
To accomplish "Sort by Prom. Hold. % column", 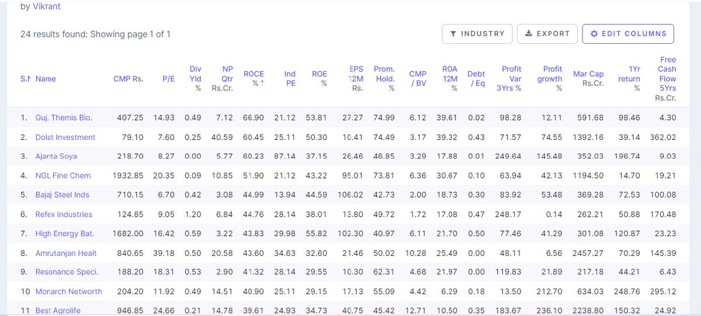I will pos(384,79).
